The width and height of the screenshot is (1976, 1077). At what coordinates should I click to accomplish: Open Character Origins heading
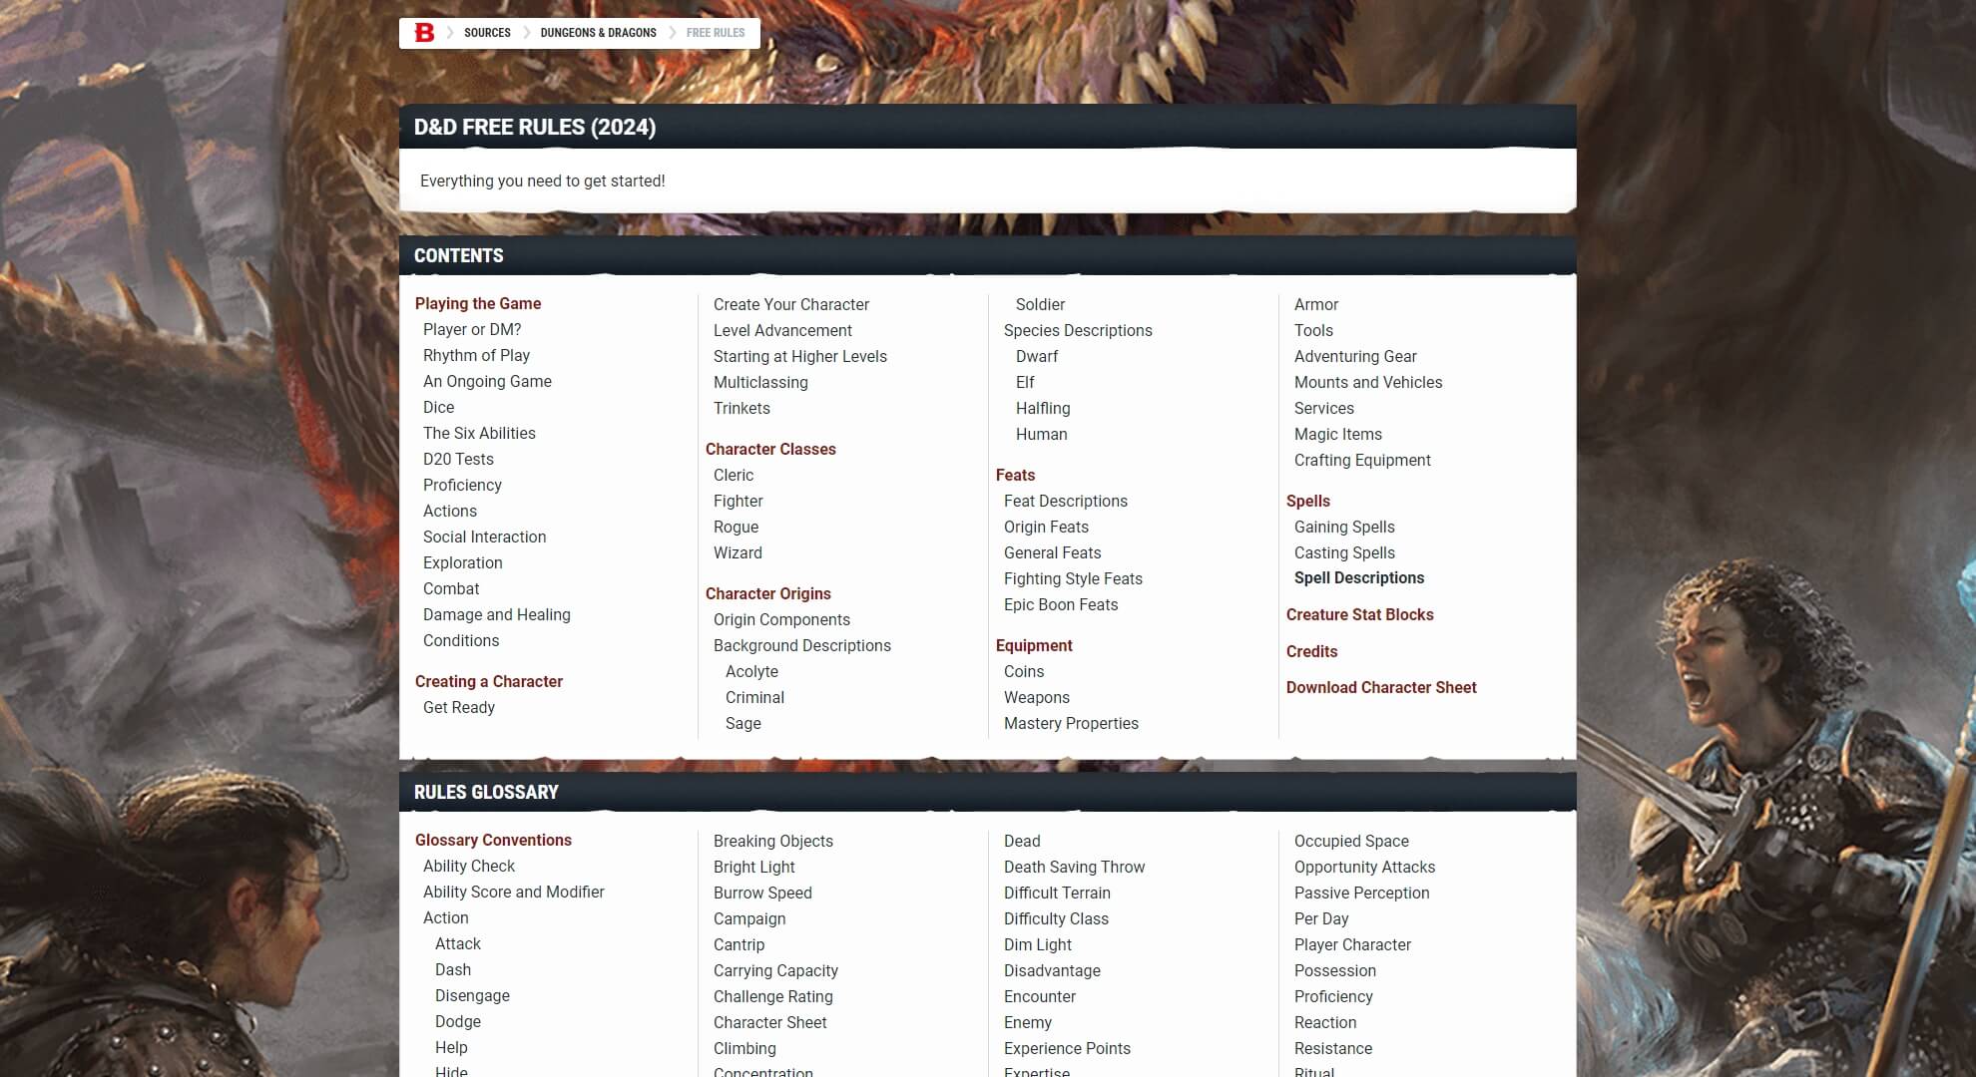[x=768, y=593]
